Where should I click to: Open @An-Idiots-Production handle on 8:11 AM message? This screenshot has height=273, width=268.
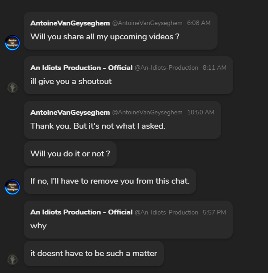[x=167, y=68]
